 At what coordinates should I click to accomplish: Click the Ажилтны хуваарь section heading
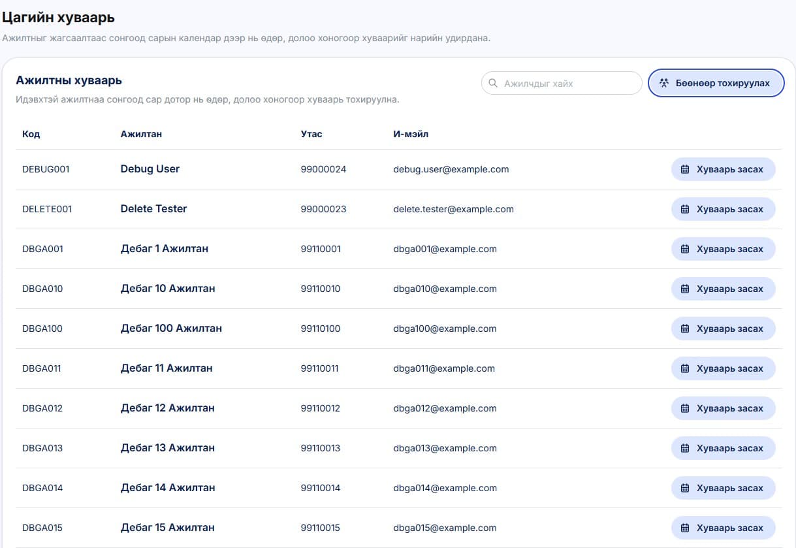(x=69, y=80)
